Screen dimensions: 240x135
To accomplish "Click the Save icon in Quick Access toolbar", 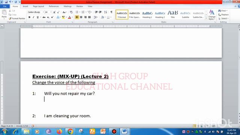I will [x=6, y=2].
